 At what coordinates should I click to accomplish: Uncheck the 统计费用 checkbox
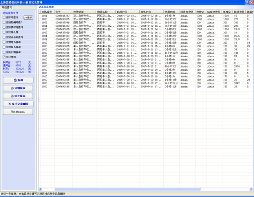(x=4, y=57)
